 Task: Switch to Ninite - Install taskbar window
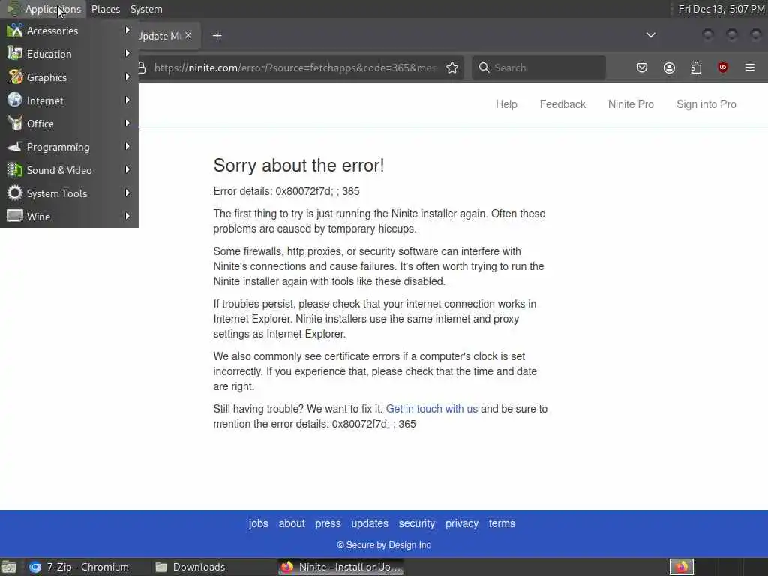click(341, 567)
